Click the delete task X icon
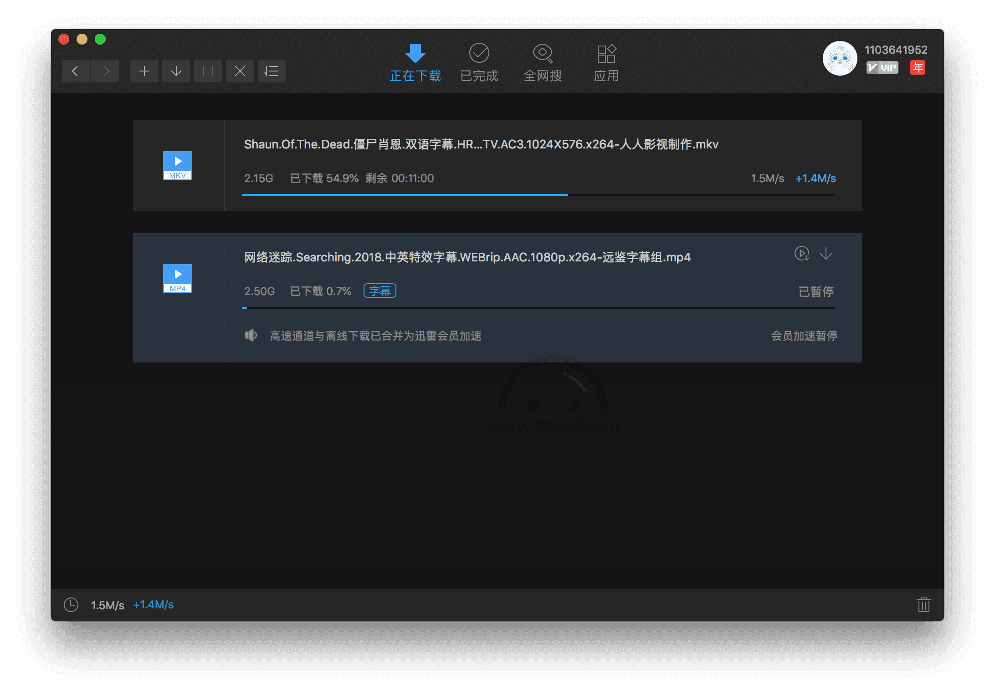This screenshot has height=694, width=995. [x=240, y=71]
